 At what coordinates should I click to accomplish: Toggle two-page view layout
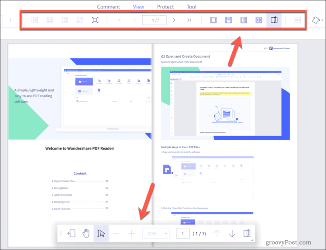(x=244, y=20)
